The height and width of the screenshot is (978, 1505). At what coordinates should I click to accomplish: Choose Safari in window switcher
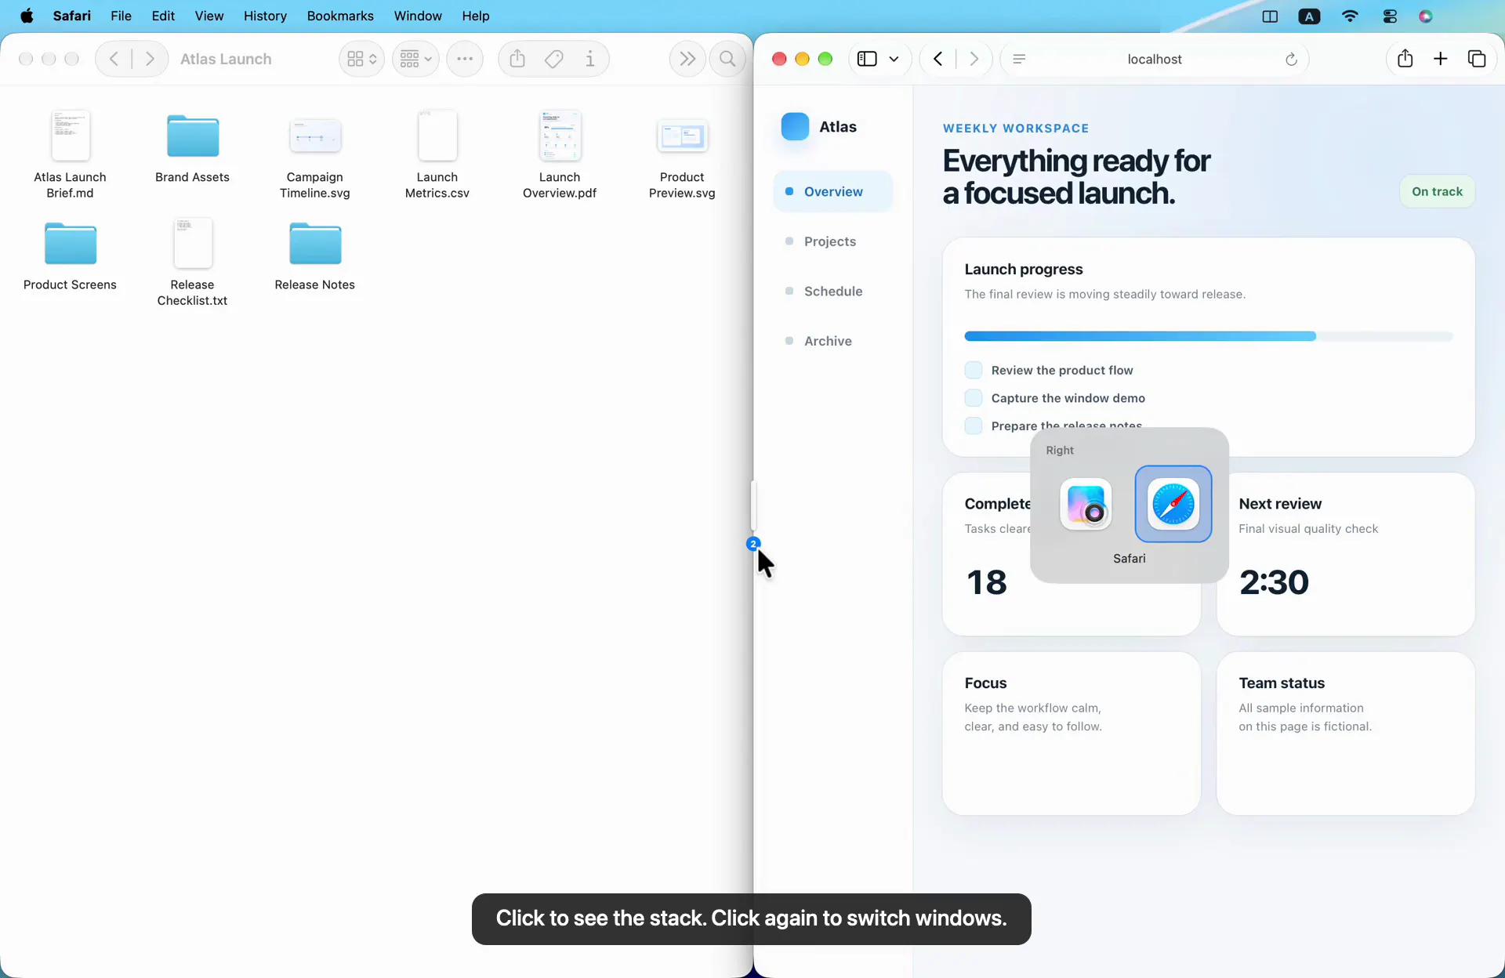(x=1173, y=504)
